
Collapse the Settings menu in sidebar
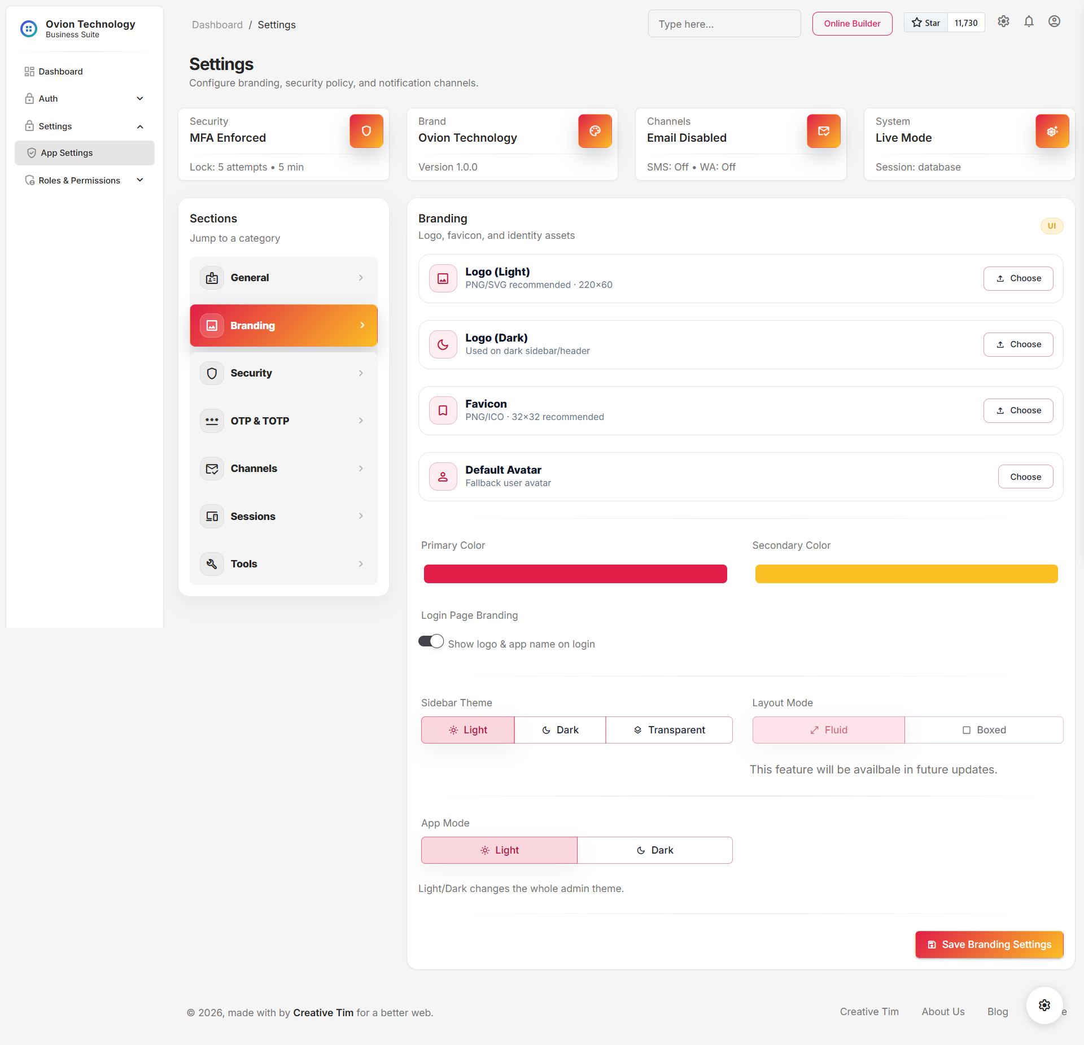tap(84, 126)
